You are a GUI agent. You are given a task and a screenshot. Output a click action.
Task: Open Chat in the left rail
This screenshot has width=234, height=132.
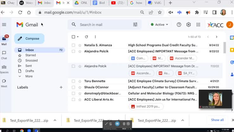click(x=4, y=55)
